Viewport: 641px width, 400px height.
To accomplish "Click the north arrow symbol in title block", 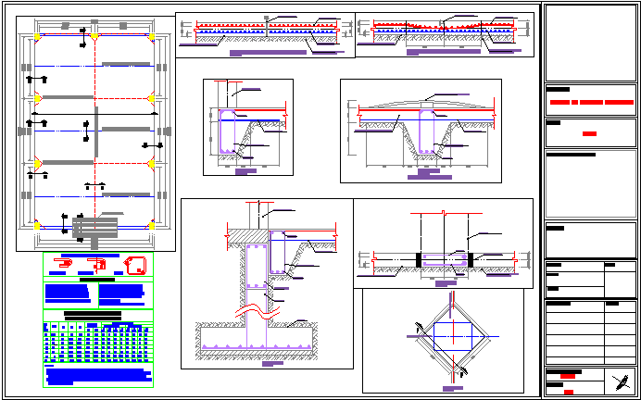I will pyautogui.click(x=620, y=381).
